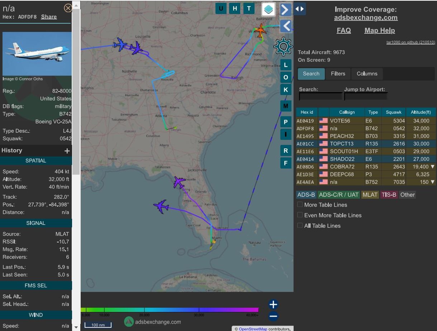The width and height of the screenshot is (437, 331).
Task: Select the VOTE56 aircraft row
Action: tap(366, 121)
